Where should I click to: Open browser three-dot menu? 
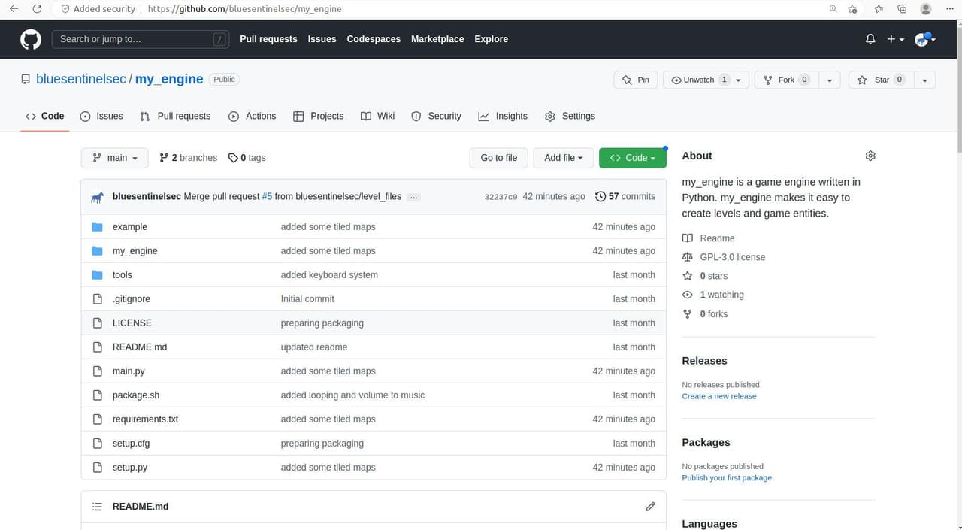click(x=949, y=9)
